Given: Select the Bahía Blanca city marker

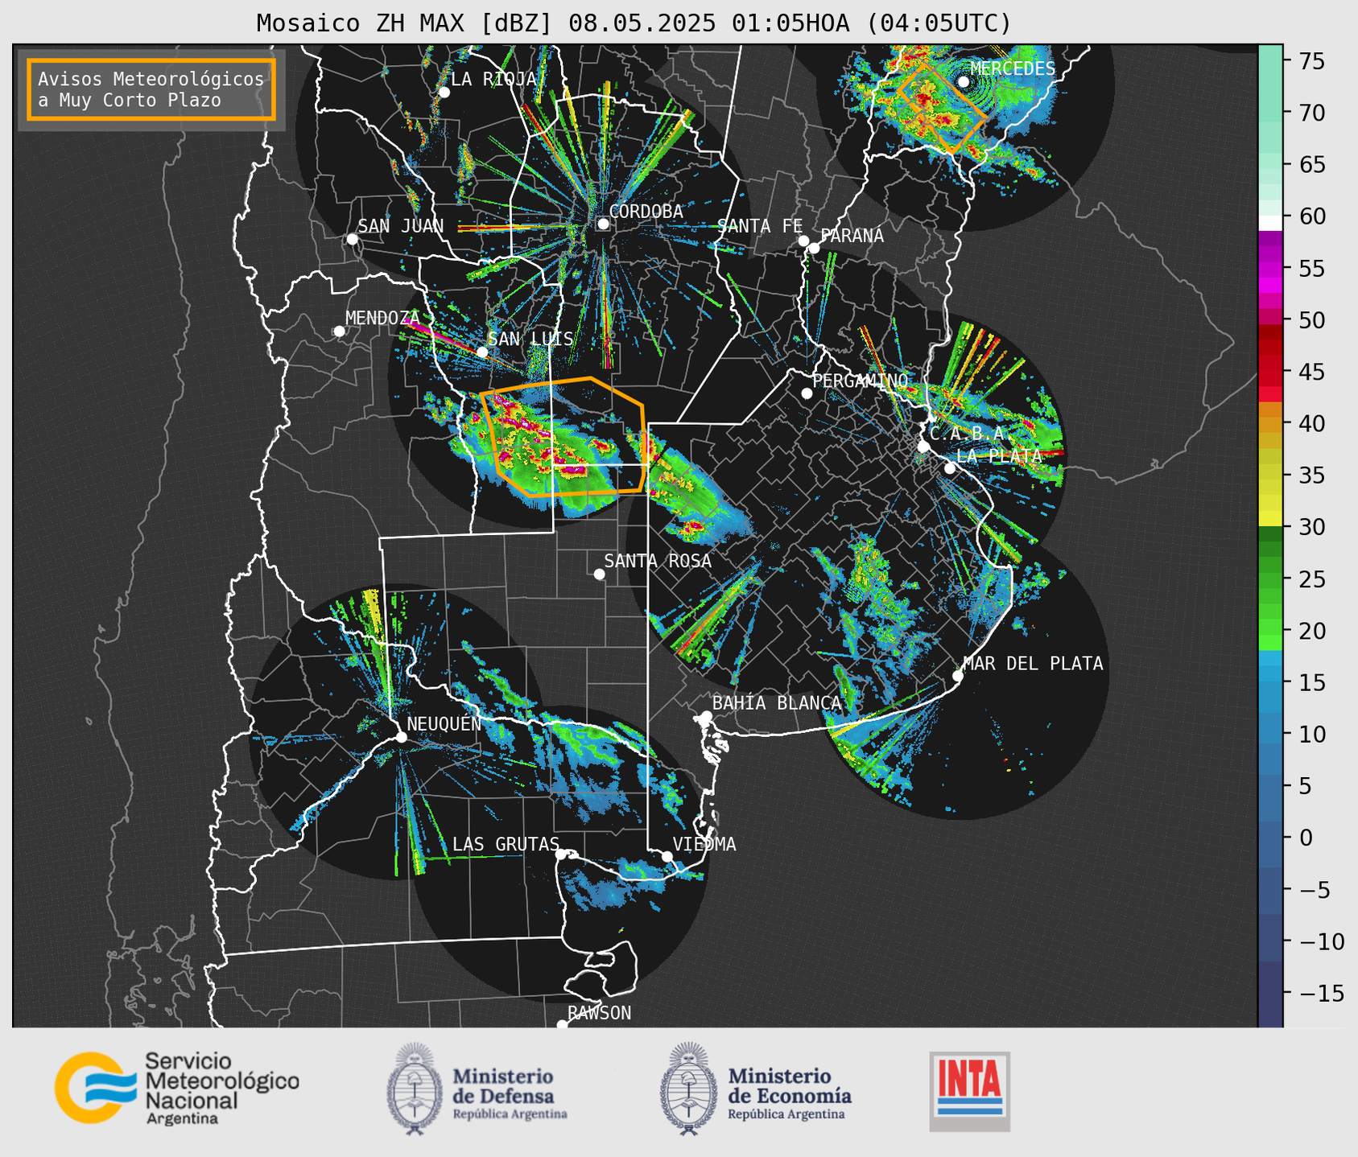Looking at the screenshot, I should pos(706,716).
